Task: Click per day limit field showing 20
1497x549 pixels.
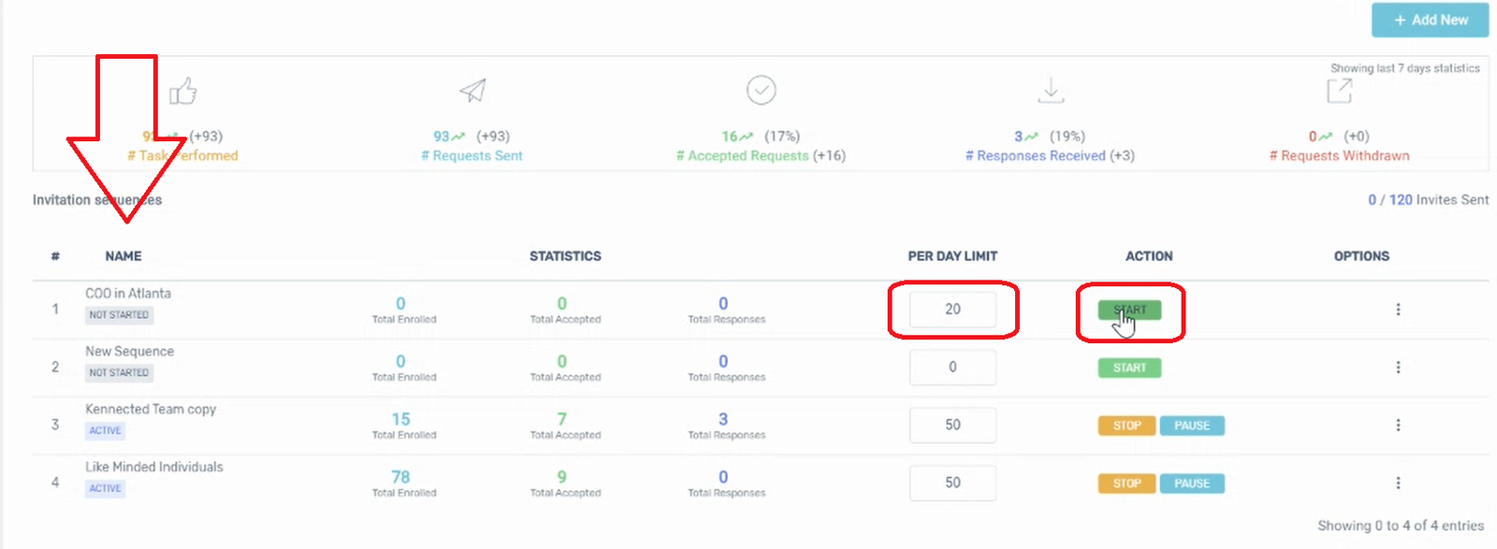Action: pyautogui.click(x=952, y=310)
